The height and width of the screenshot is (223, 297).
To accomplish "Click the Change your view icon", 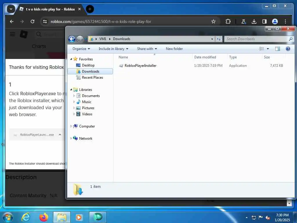I will pos(262,49).
